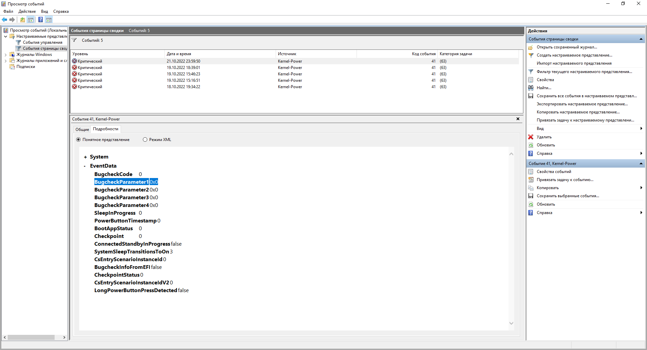
Task: Select the Понятное представление radio button
Action: [78, 140]
